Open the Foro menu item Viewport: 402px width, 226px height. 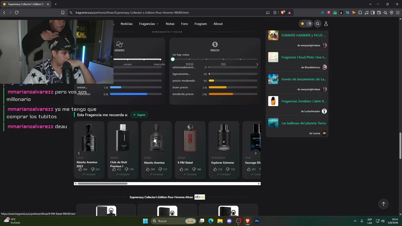point(184,24)
